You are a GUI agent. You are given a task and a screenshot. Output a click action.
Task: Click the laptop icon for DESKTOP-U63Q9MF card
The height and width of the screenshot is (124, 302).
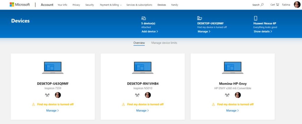53,68
